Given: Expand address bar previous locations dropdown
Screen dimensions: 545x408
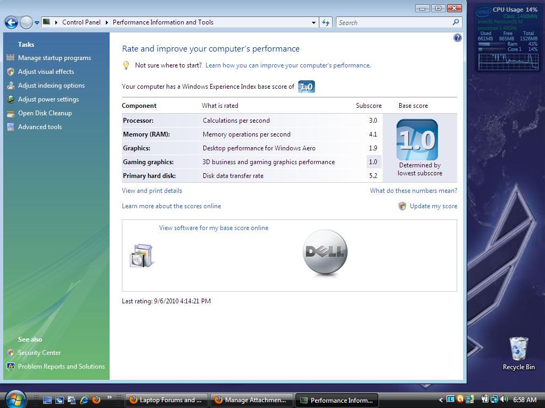Looking at the screenshot, I should point(313,22).
